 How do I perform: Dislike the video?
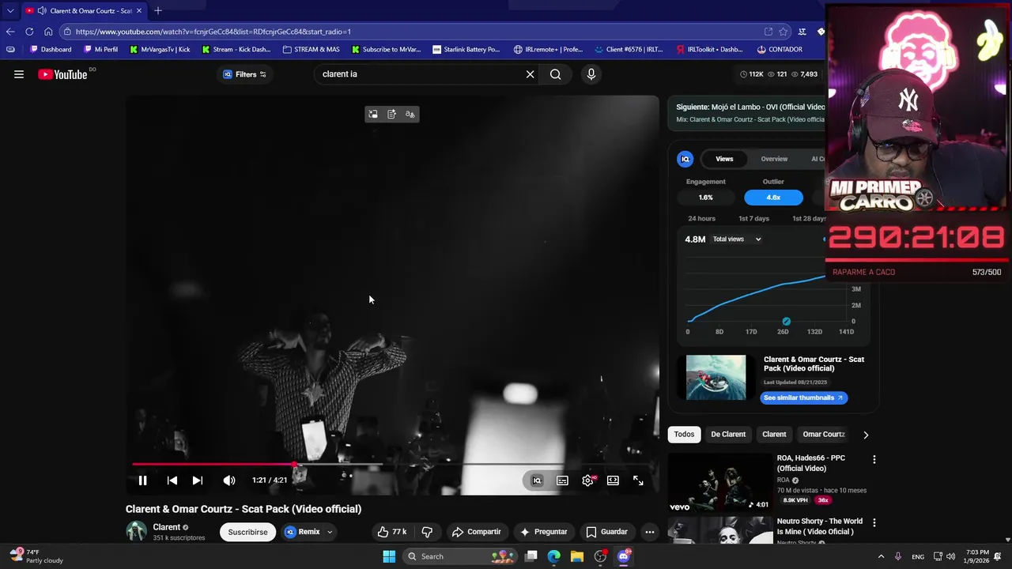point(427,532)
